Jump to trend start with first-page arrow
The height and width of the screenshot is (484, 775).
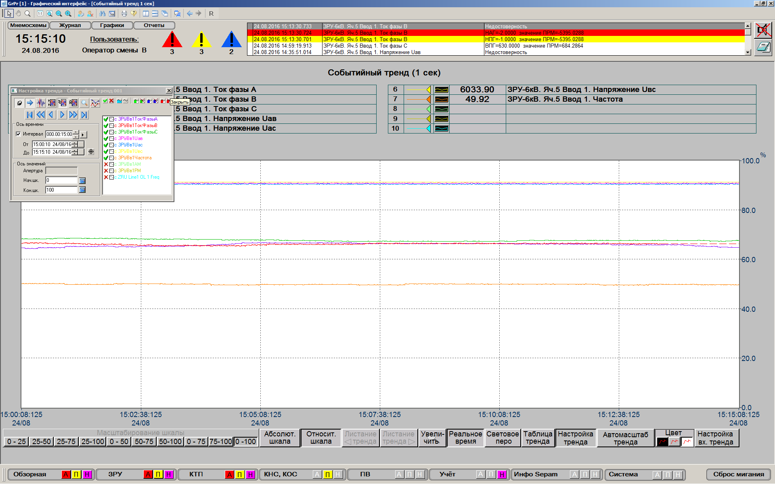tap(29, 115)
